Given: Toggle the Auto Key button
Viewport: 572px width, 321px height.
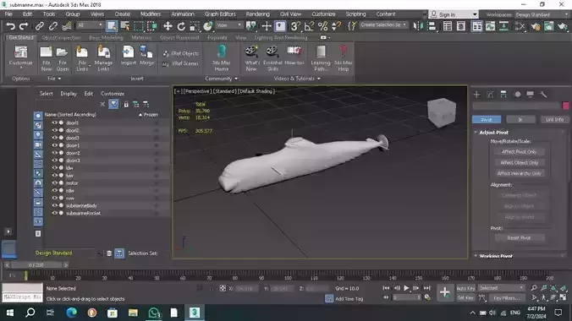Looking at the screenshot, I should 466,288.
